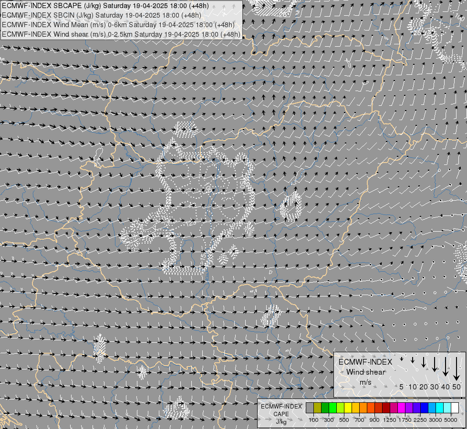Select the lime yellow-green CAPE swatch

pyautogui.click(x=340, y=408)
